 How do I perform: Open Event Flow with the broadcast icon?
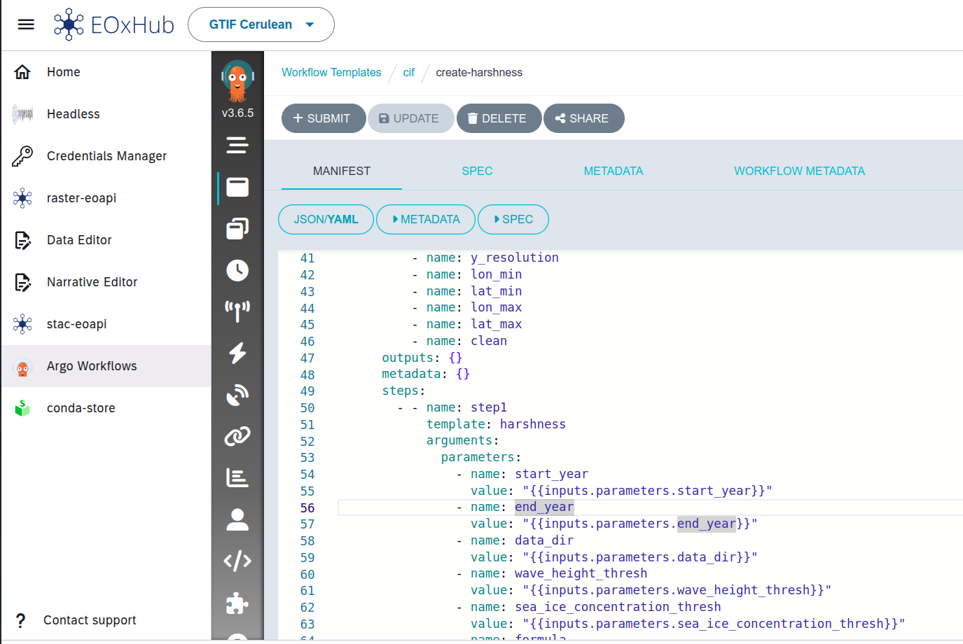click(x=237, y=310)
